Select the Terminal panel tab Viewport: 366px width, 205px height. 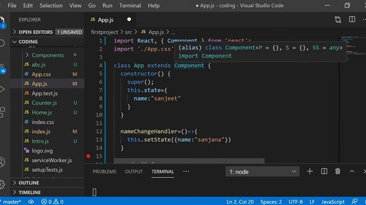pos(162,171)
